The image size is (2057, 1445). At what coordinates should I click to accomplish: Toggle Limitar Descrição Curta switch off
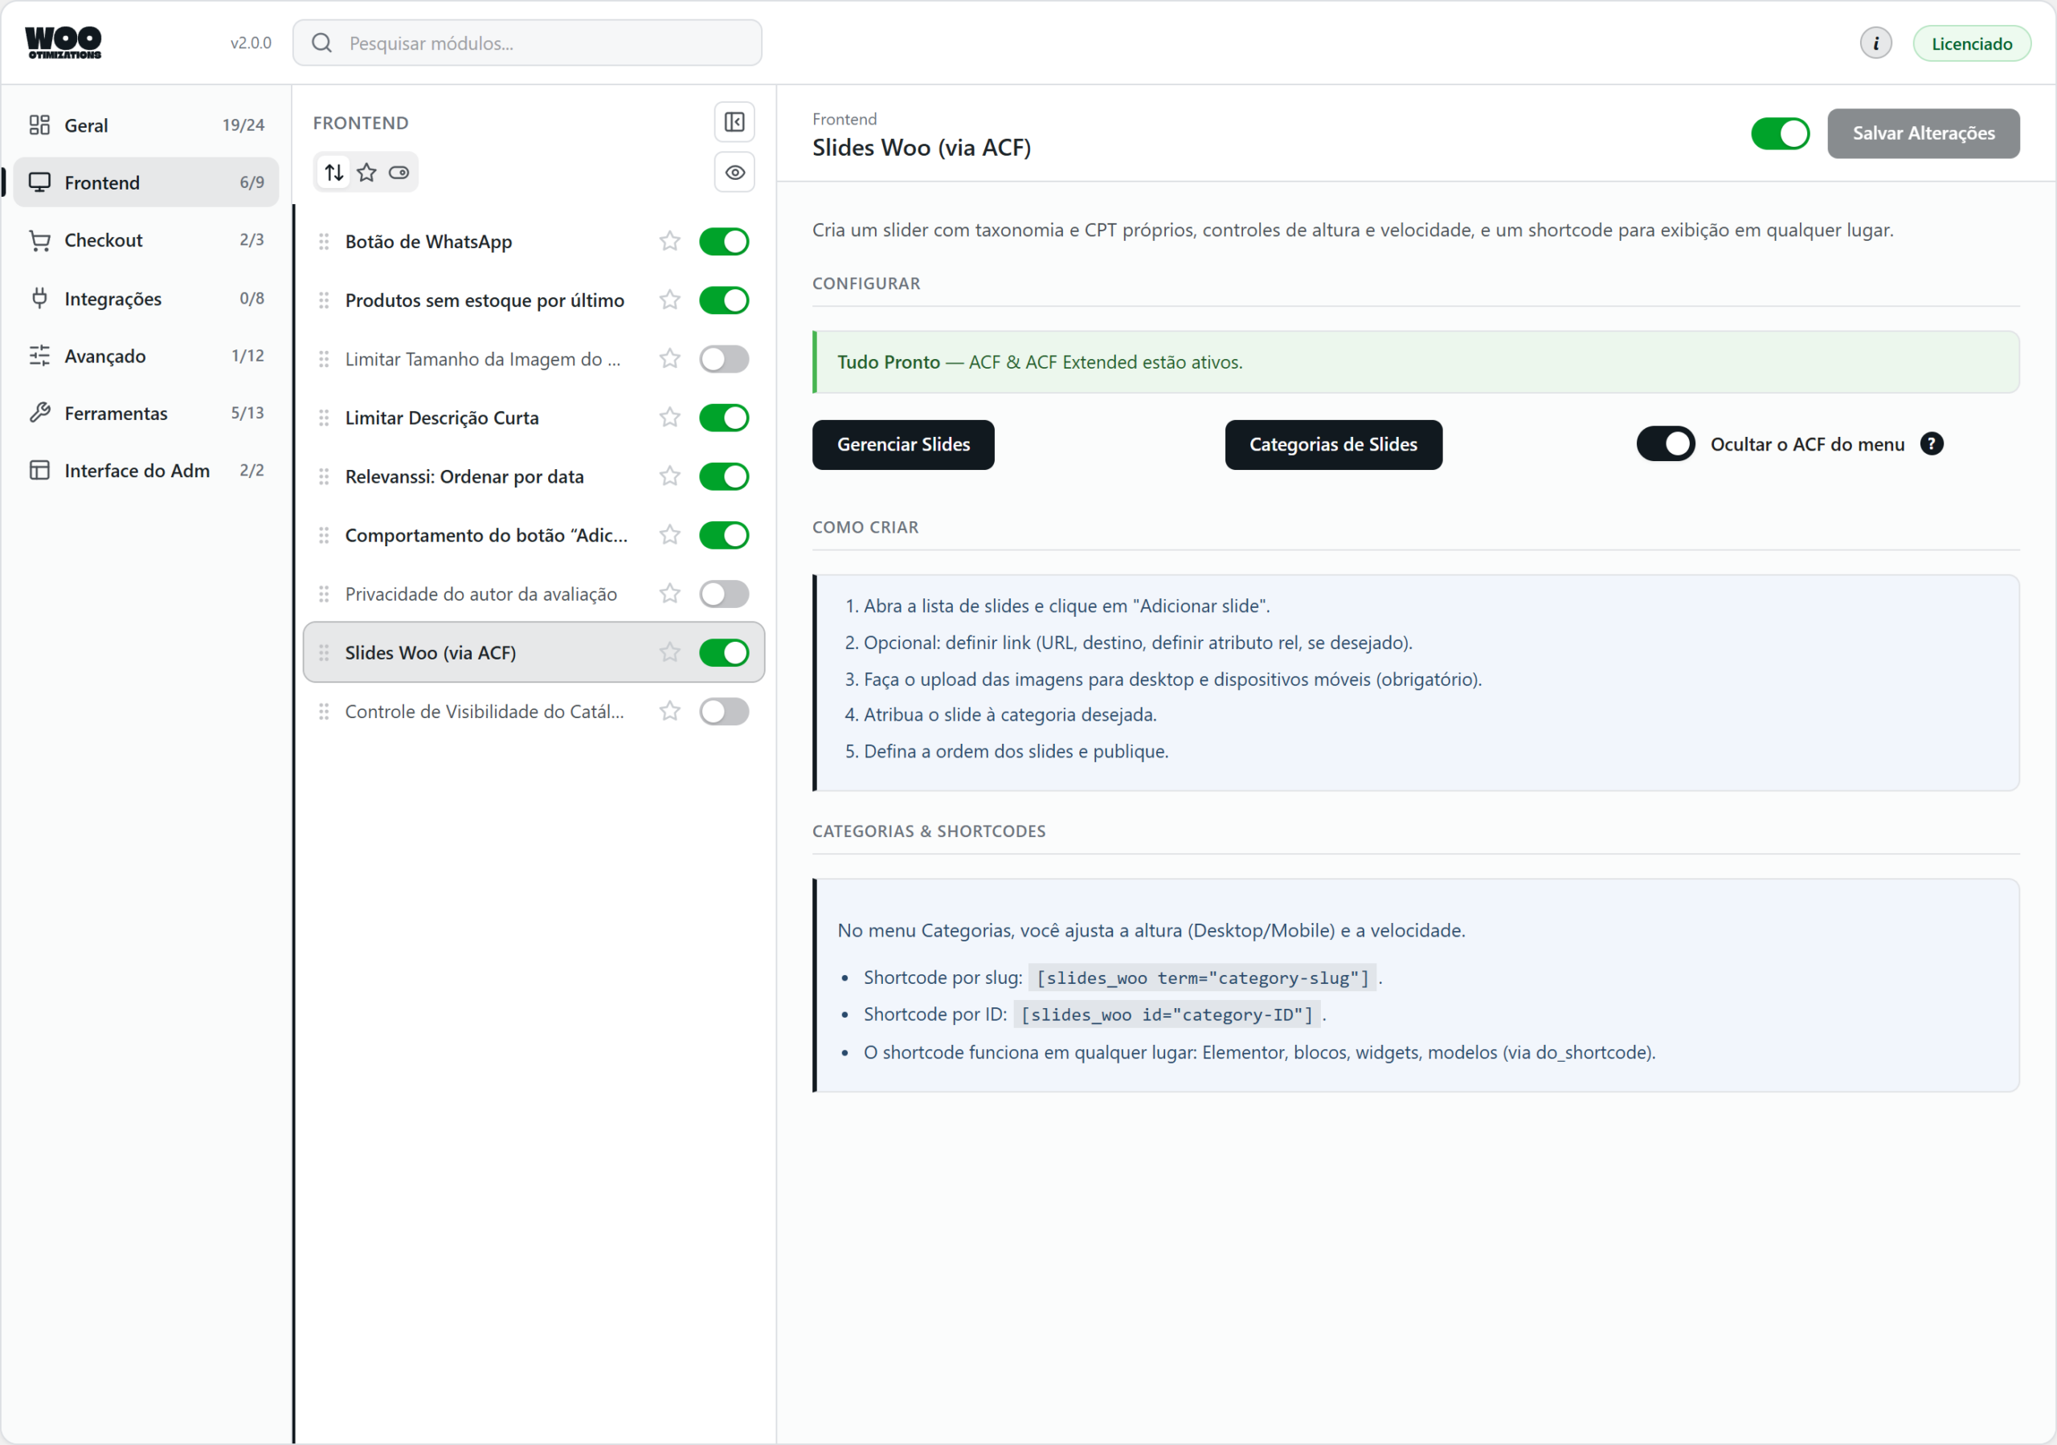[x=723, y=418]
